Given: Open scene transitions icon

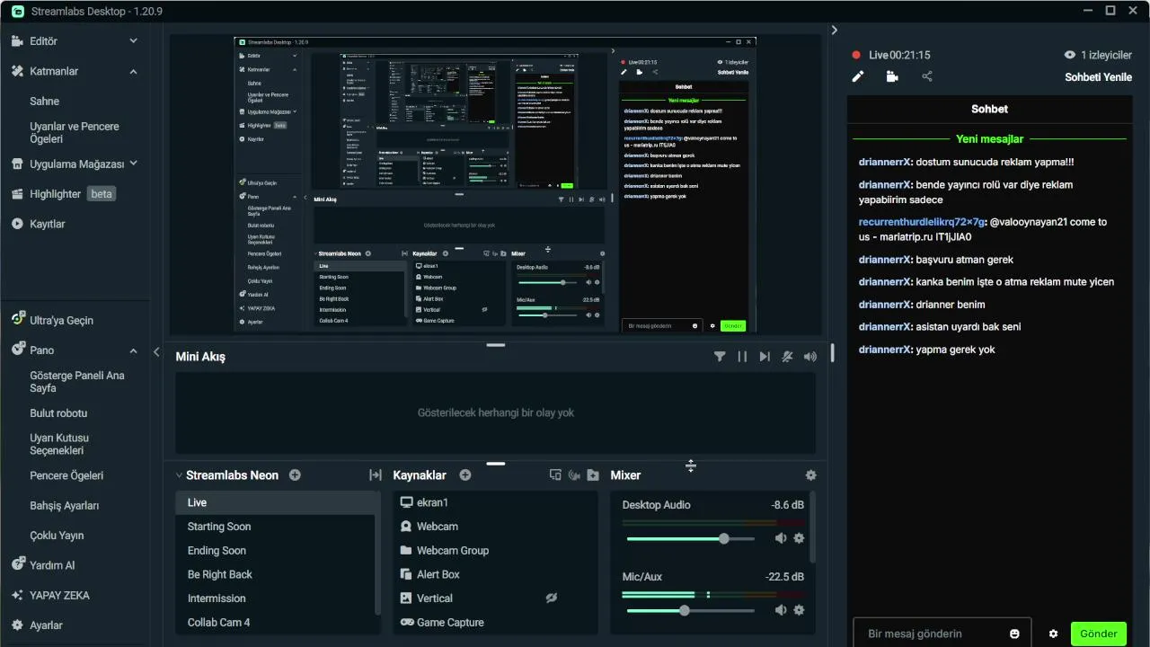Looking at the screenshot, I should 376,475.
